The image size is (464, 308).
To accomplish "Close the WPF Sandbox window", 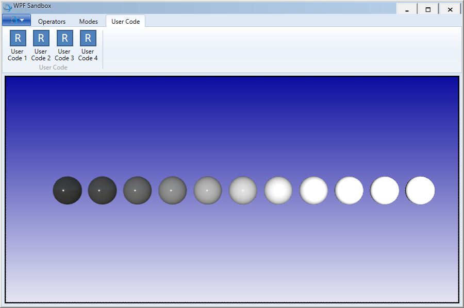I will point(450,9).
